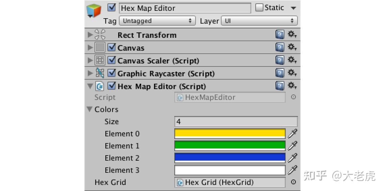Click the Hex Map Editor (Script) title

pyautogui.click(x=162, y=86)
